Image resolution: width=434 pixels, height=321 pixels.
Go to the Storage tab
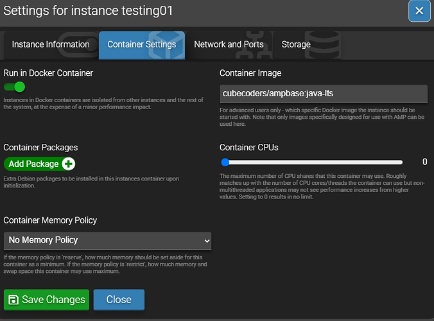tap(296, 44)
